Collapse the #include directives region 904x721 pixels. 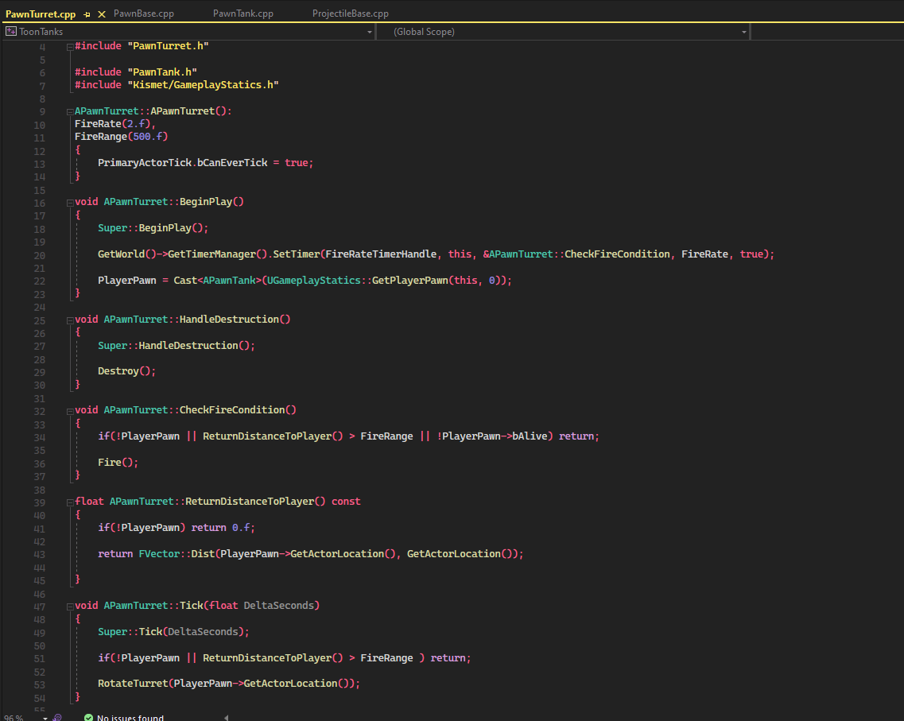tap(70, 47)
